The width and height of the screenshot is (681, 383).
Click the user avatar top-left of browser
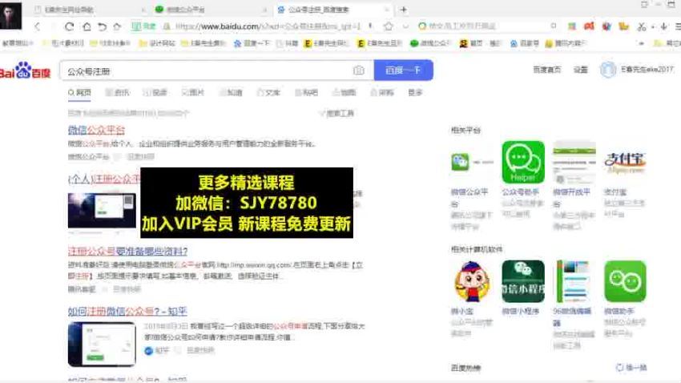(11, 16)
